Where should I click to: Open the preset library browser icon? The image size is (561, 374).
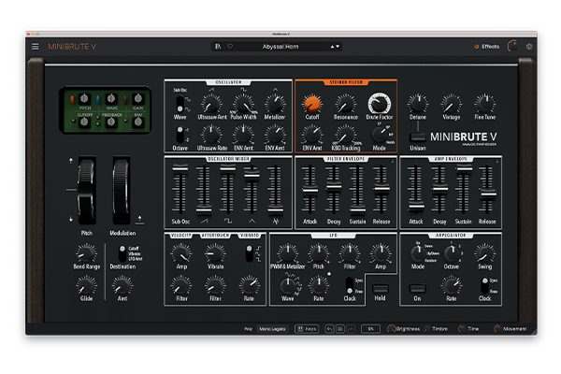(x=218, y=47)
